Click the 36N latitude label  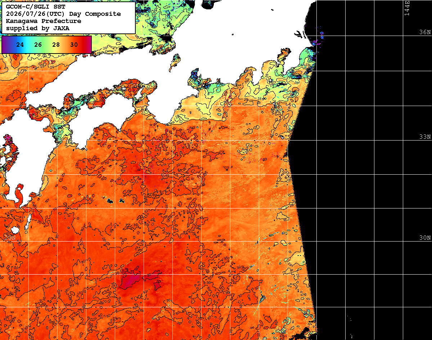(x=425, y=32)
